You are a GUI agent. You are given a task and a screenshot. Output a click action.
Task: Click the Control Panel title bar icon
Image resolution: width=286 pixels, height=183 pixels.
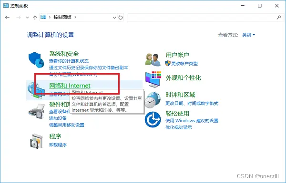(x=6, y=6)
